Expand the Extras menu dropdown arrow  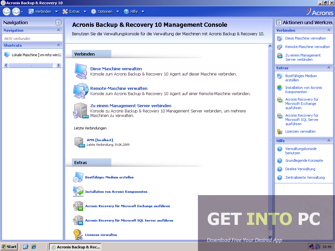(85, 11)
